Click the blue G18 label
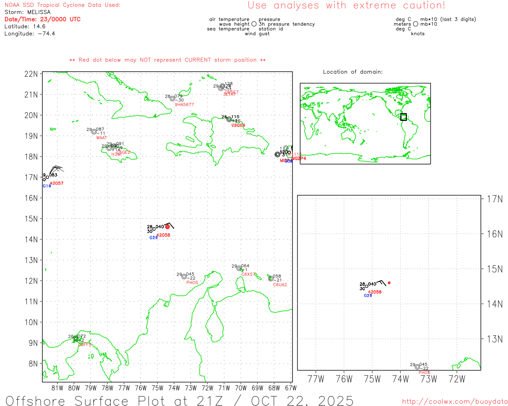This screenshot has height=406, width=508. [x=47, y=186]
